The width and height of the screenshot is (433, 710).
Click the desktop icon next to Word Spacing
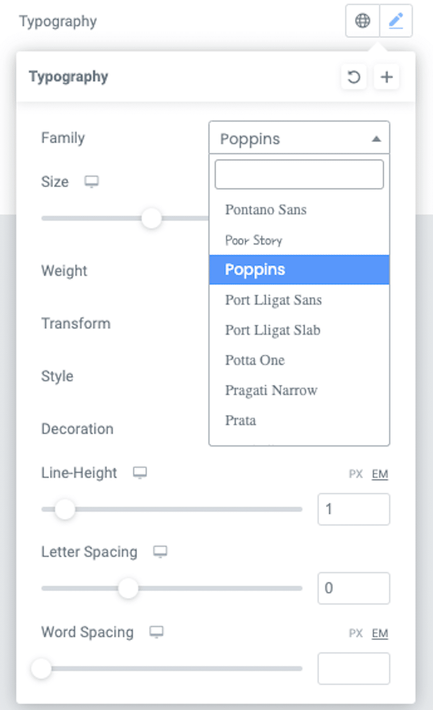[x=156, y=632]
